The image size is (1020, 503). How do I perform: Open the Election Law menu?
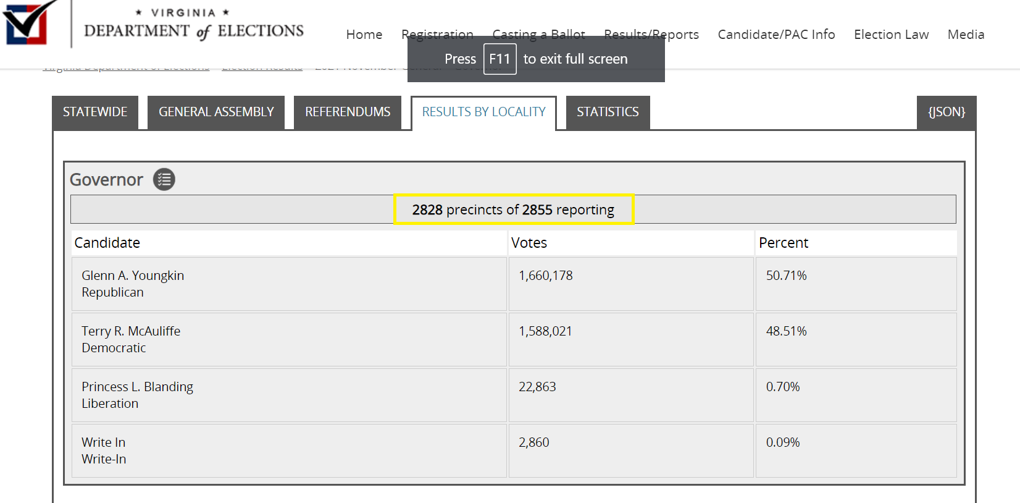click(891, 35)
